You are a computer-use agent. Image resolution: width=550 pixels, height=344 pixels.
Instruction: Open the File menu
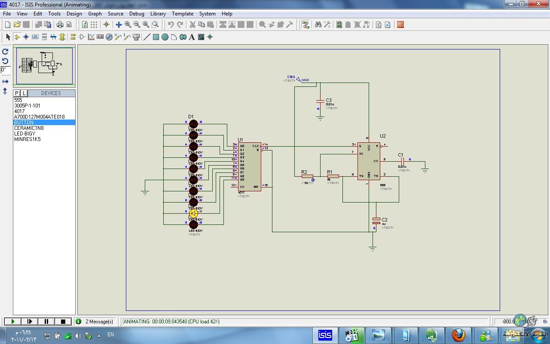pos(7,14)
